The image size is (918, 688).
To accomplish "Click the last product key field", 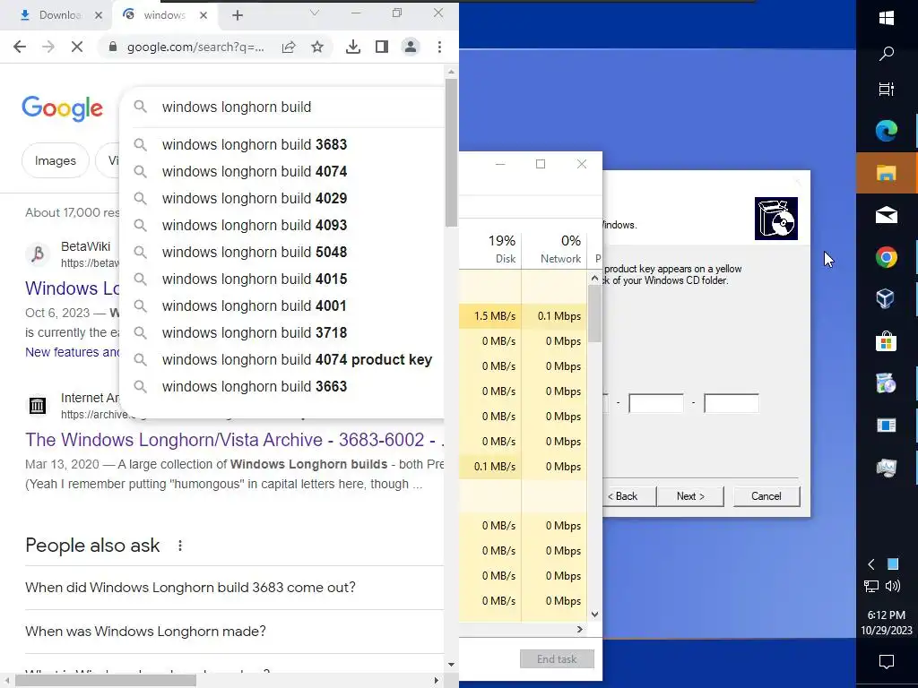I will [x=732, y=403].
